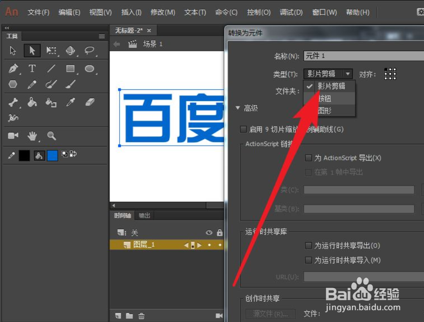Toggle the layer lock icon
Image resolution: width=424 pixels, height=322 pixels.
(220, 232)
